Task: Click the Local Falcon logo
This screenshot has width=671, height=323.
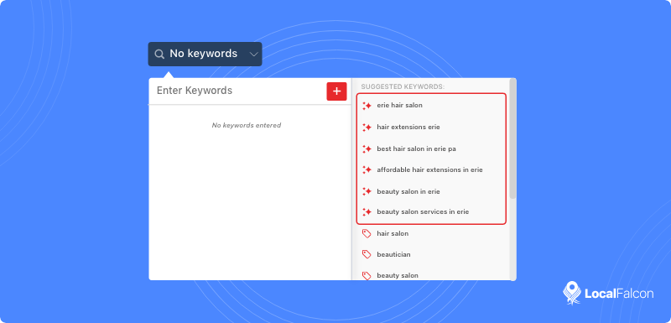Action: click(x=608, y=293)
